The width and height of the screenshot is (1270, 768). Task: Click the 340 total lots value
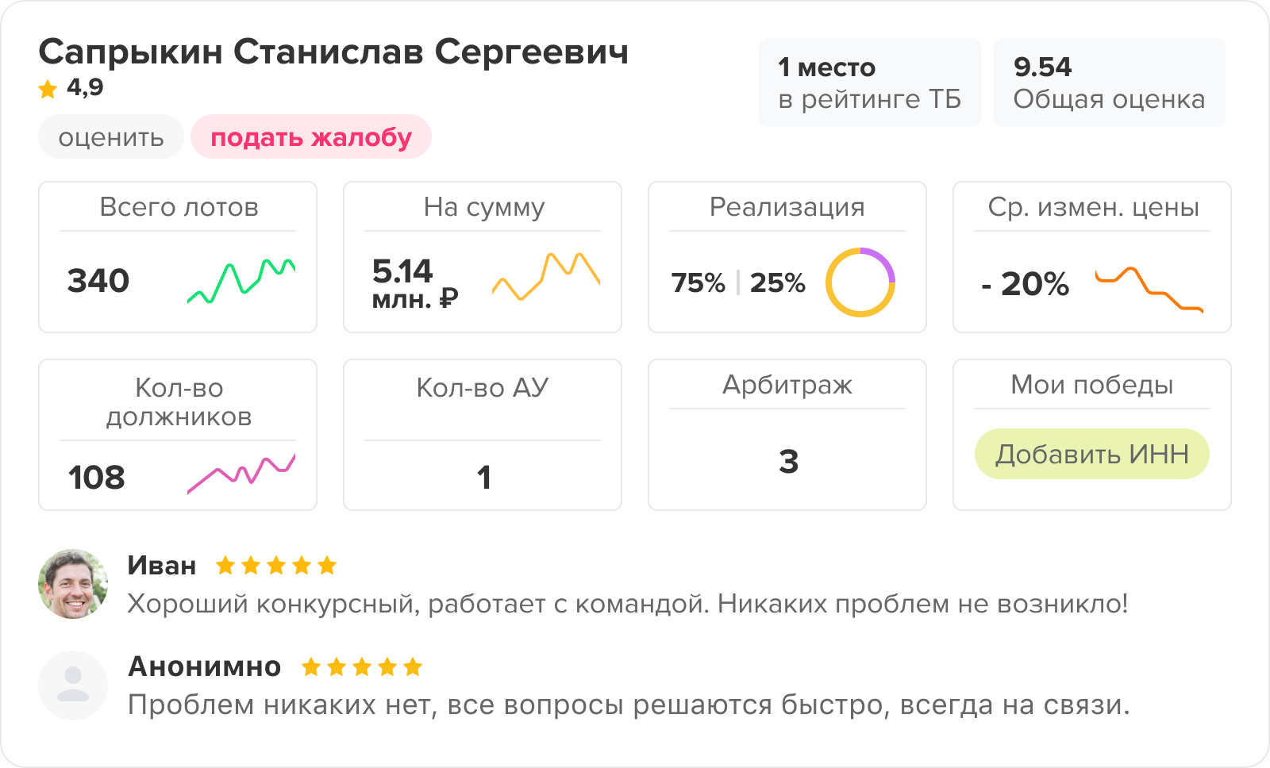pos(98,281)
